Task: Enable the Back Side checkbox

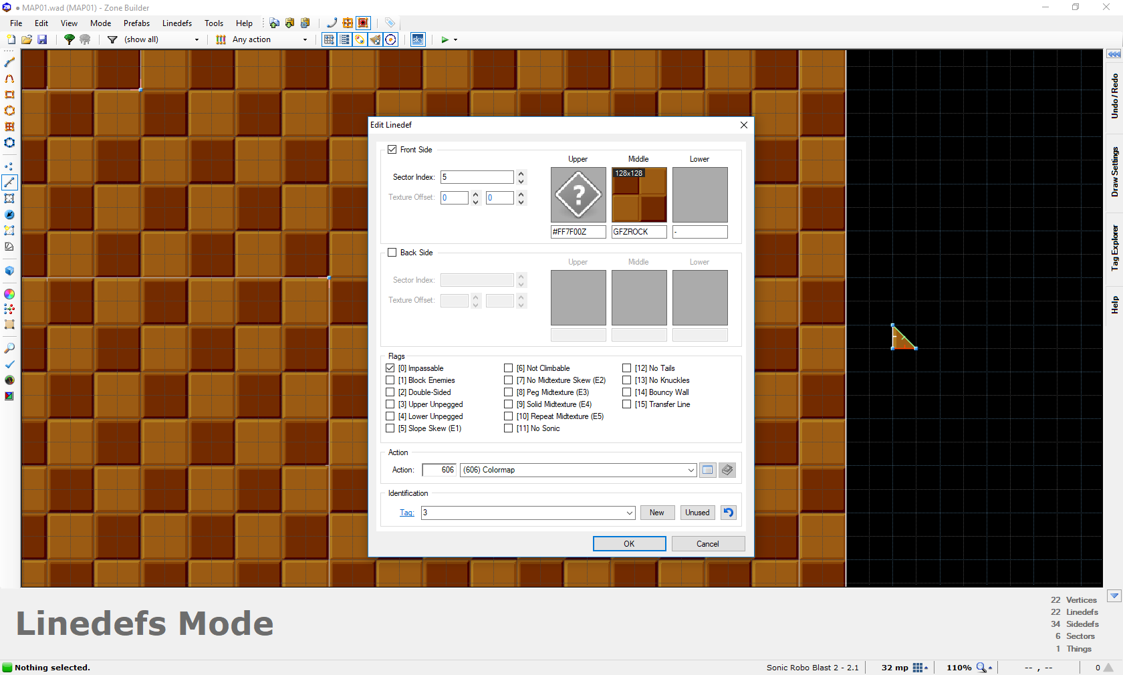Action: tap(392, 253)
